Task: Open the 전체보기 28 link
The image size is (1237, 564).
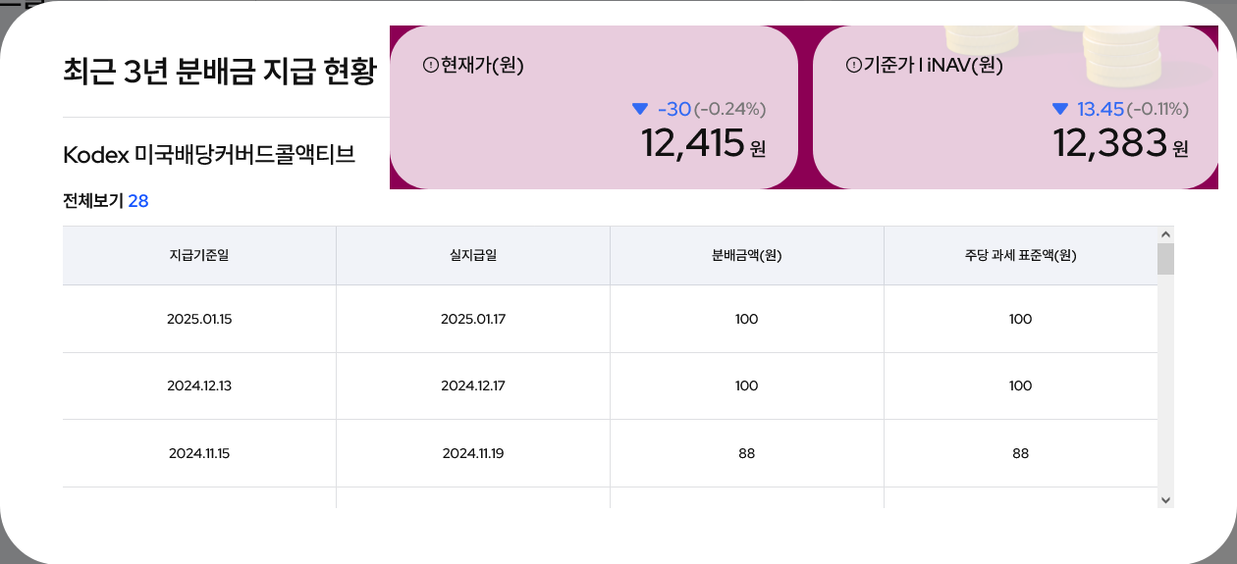Action: tap(105, 201)
